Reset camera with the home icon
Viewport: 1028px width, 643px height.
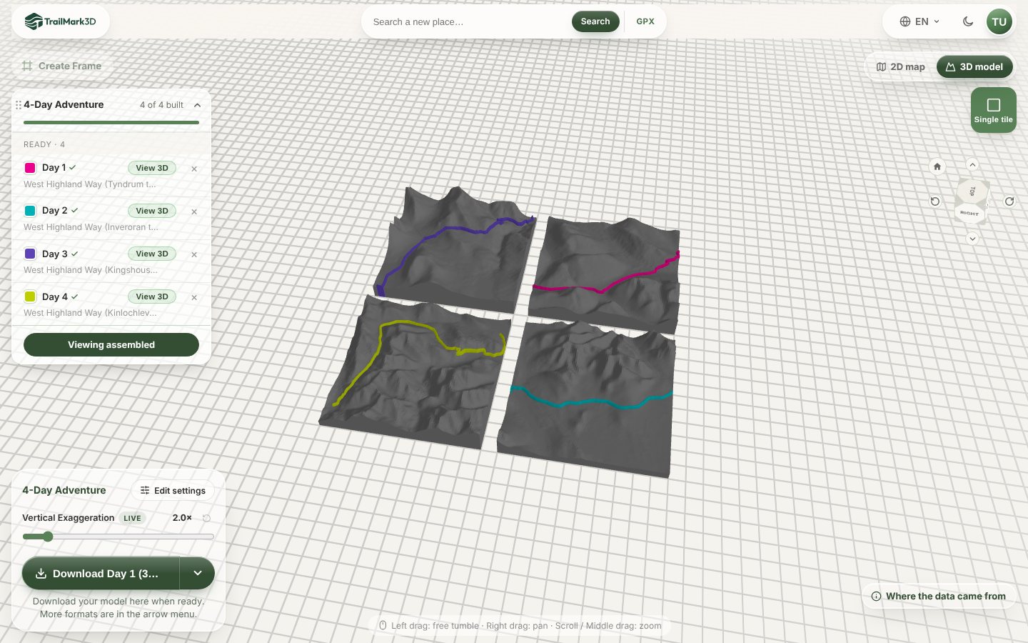pyautogui.click(x=937, y=166)
